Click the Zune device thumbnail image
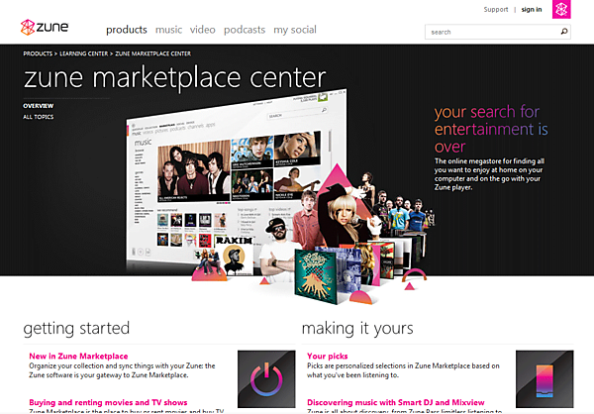This screenshot has width=594, height=414. [544, 378]
